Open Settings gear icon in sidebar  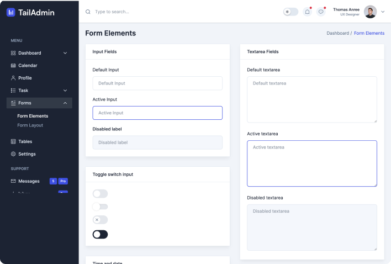point(13,154)
